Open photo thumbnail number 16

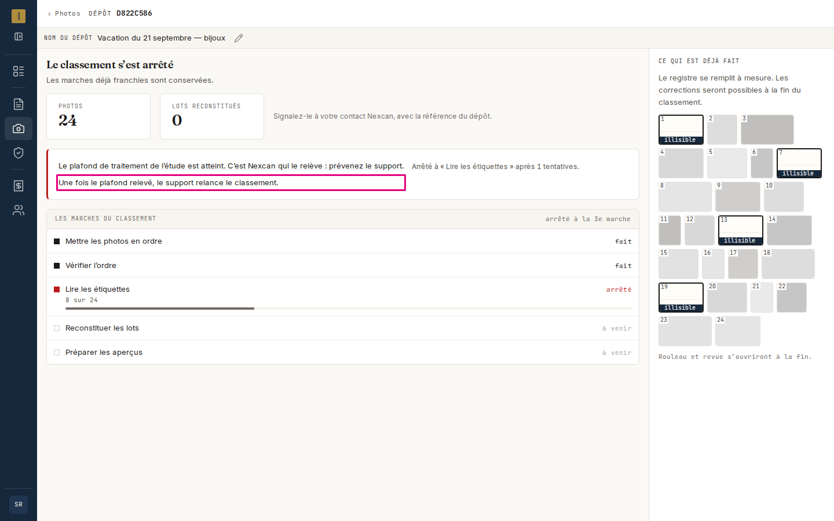pos(713,264)
